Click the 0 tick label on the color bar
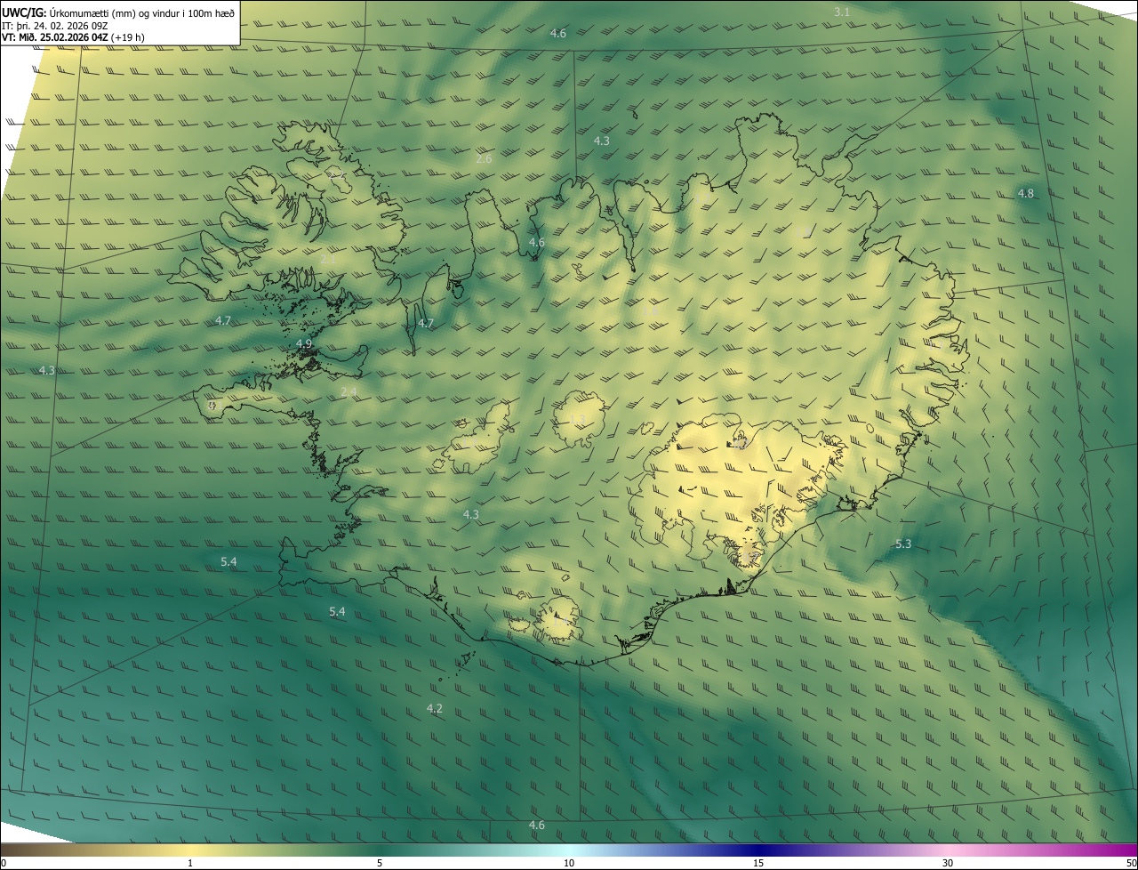Viewport: 1138px width, 870px height. pyautogui.click(x=4, y=863)
